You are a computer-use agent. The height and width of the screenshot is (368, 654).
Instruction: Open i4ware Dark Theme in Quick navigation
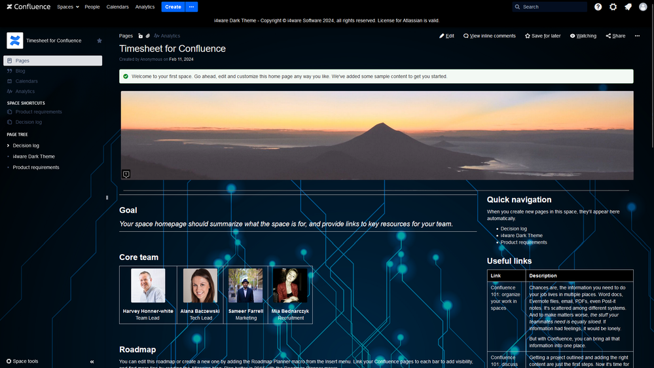521,235
